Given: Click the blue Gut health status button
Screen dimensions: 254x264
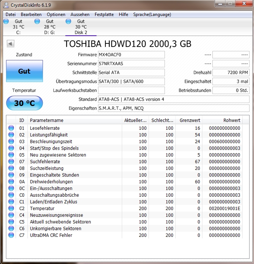Looking at the screenshot, I should (x=25, y=71).
